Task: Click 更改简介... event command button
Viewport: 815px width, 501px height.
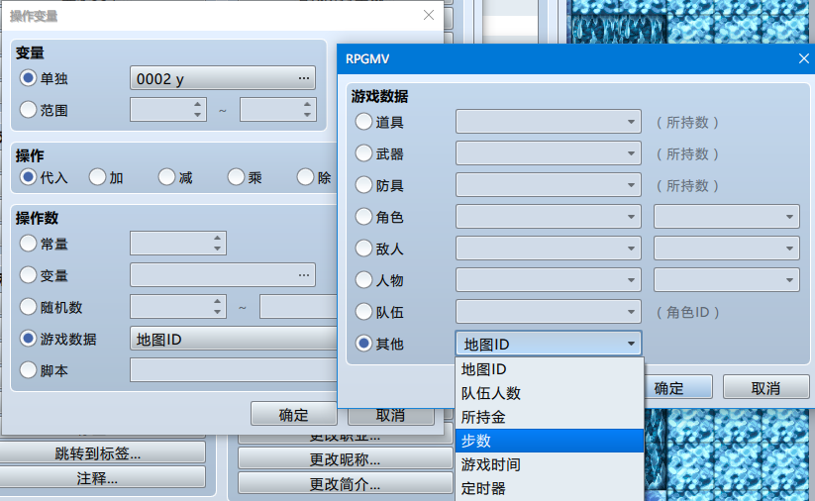Action: pos(346,484)
